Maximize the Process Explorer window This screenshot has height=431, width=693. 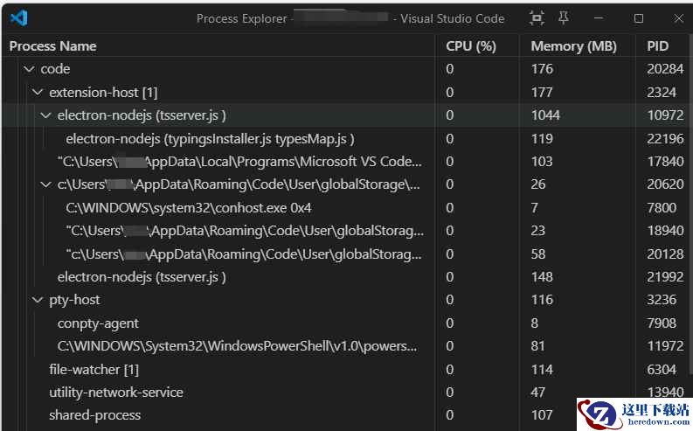click(x=639, y=18)
